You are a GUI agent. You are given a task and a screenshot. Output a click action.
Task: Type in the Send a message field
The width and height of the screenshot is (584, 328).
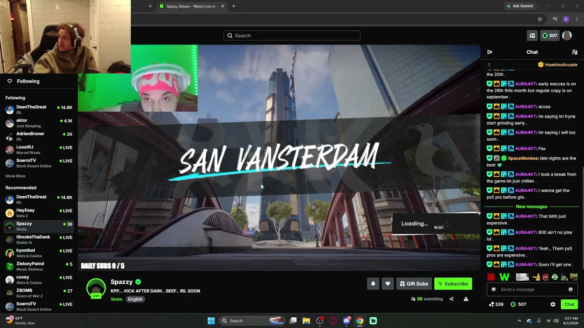tap(533, 289)
